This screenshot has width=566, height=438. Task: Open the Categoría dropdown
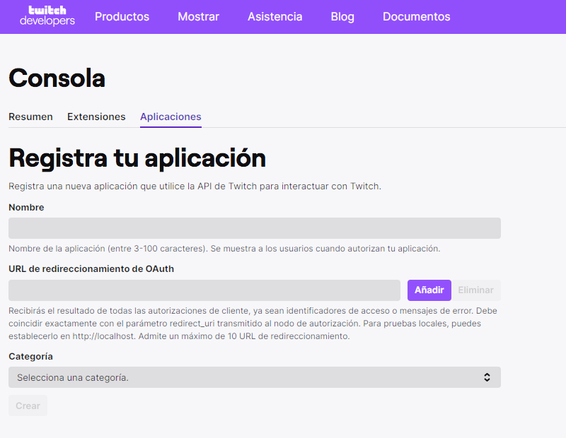[x=255, y=377]
